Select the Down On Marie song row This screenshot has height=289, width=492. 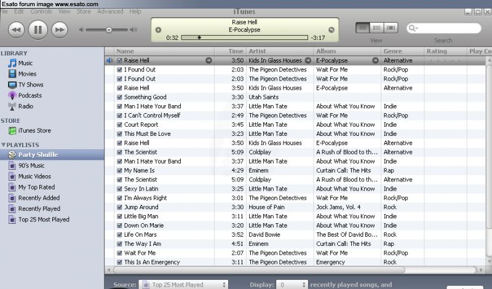point(295,226)
